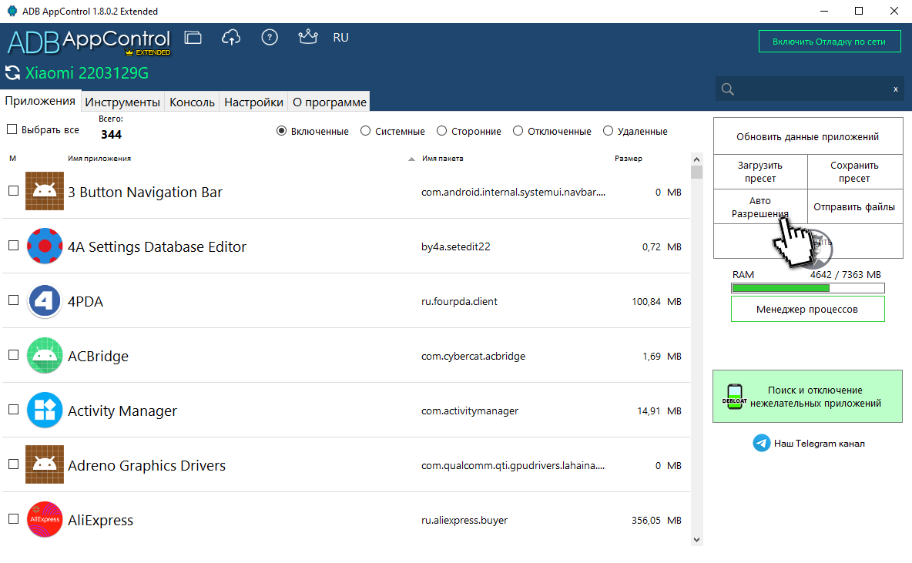912x563 pixels.
Task: Click the app list scrollbar down arrow
Action: (x=697, y=540)
